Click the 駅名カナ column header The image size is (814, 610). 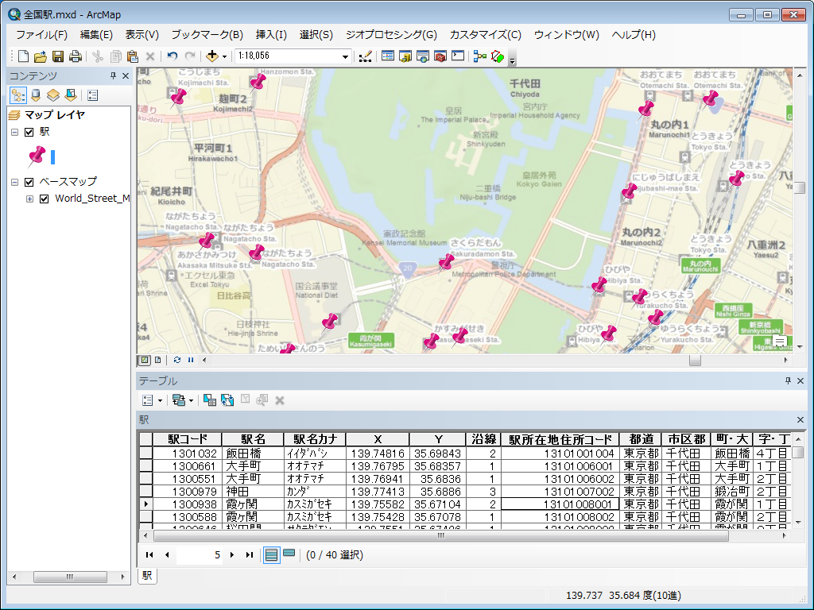pyautogui.click(x=315, y=439)
